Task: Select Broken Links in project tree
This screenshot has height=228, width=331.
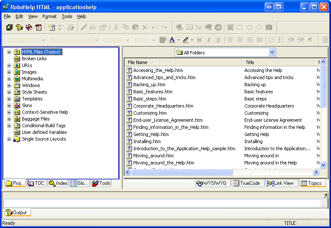Action: tap(34, 59)
